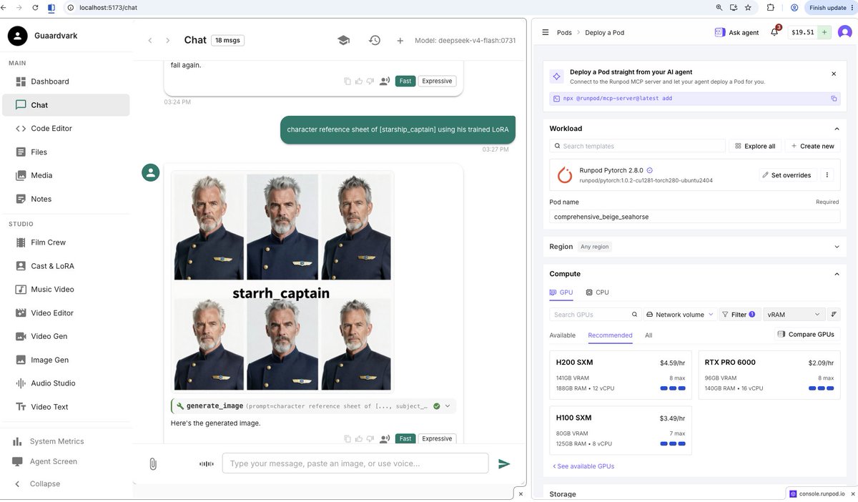Open the Runpod hamburger menu

coord(546,32)
